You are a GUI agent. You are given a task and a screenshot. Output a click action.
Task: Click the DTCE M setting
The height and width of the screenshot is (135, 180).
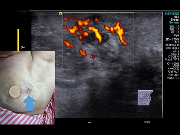click(174, 57)
